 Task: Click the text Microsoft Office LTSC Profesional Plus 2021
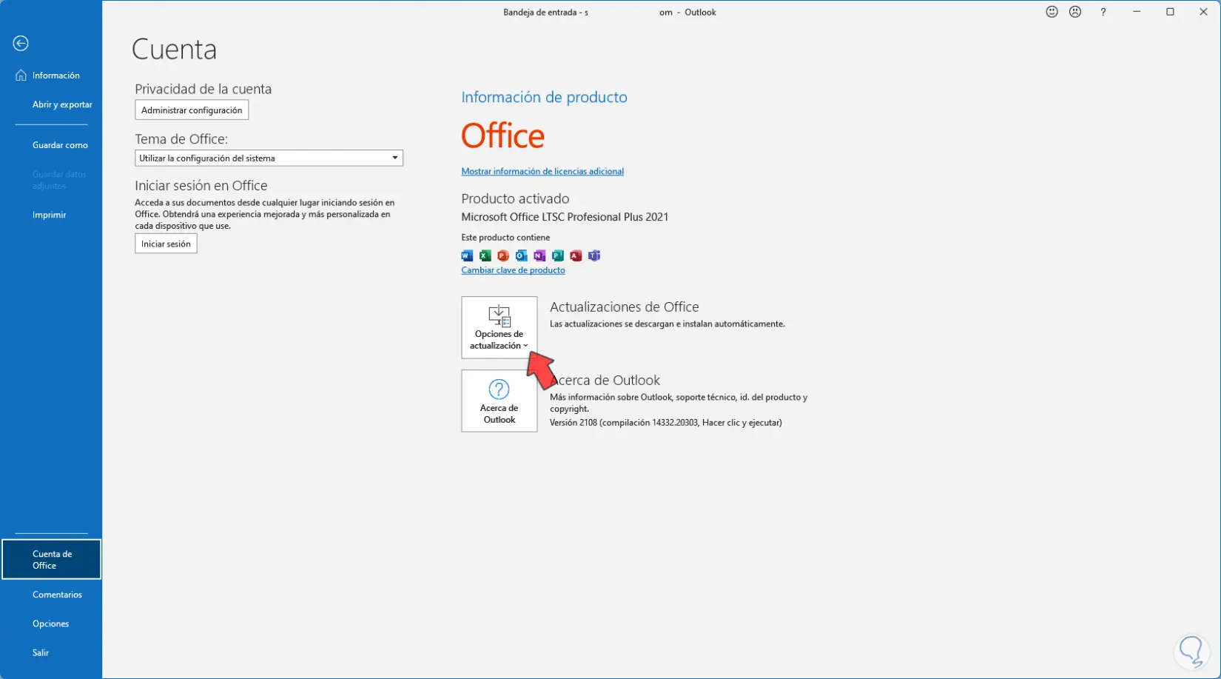click(x=565, y=217)
